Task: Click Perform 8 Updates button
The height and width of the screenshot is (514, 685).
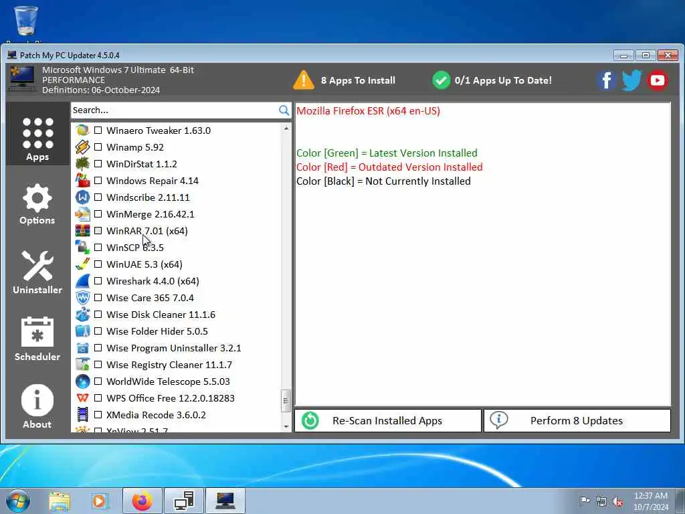Action: point(577,420)
